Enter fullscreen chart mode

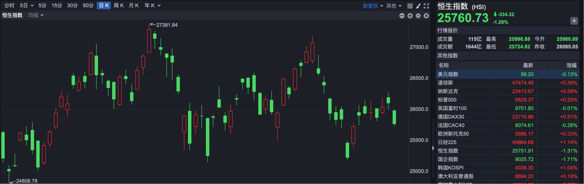[x=426, y=6]
